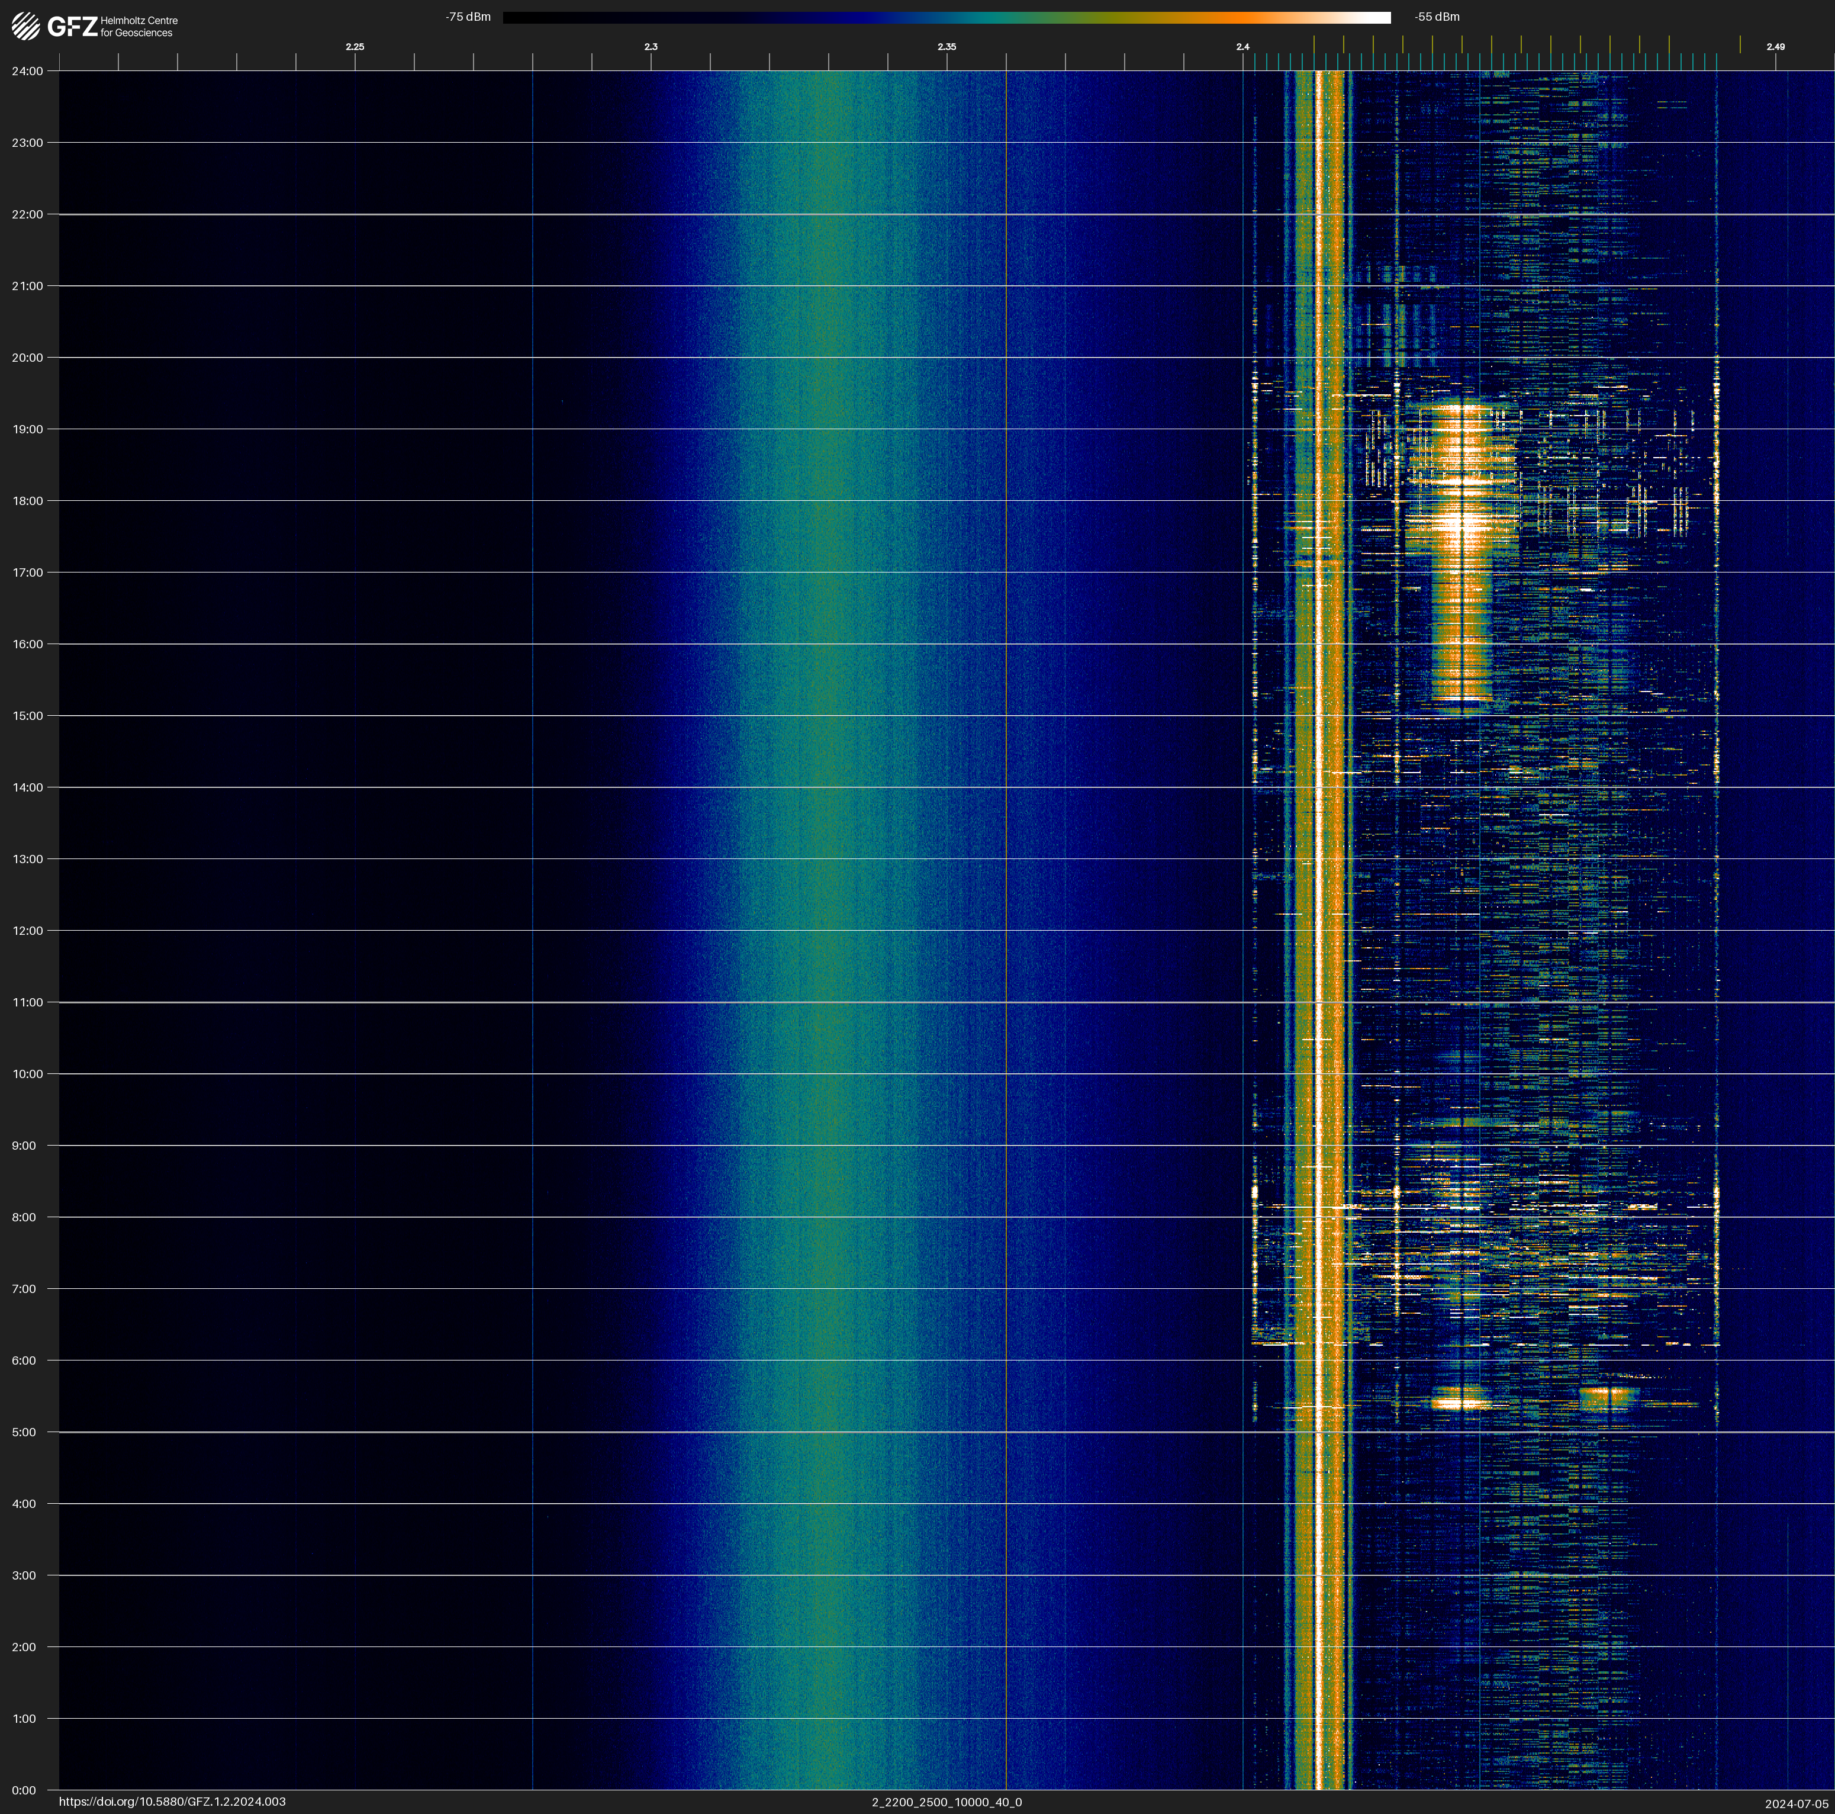Select the 2.25 frequency axis label

coord(354,47)
